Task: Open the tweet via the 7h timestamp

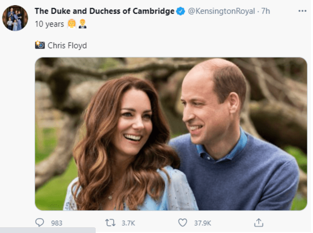Action: click(x=266, y=11)
